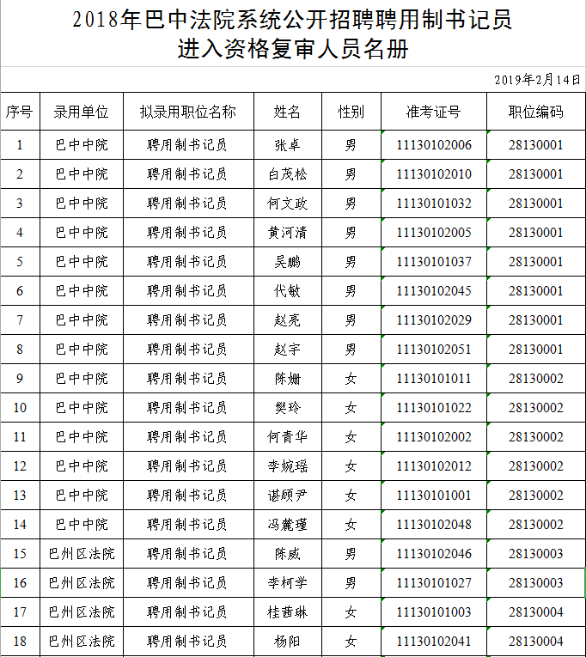Click the 拟录用职位名称 column header

tap(187, 112)
